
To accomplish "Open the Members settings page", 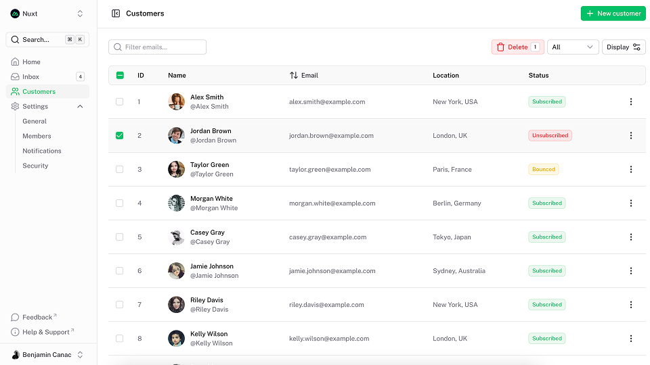I will (x=37, y=136).
